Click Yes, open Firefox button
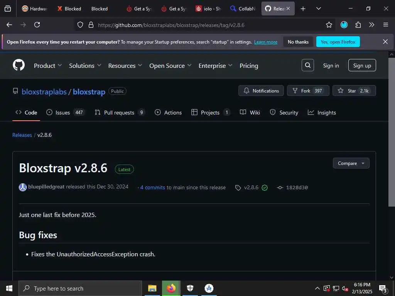Viewport: 395px width, 296px height. coord(338,42)
